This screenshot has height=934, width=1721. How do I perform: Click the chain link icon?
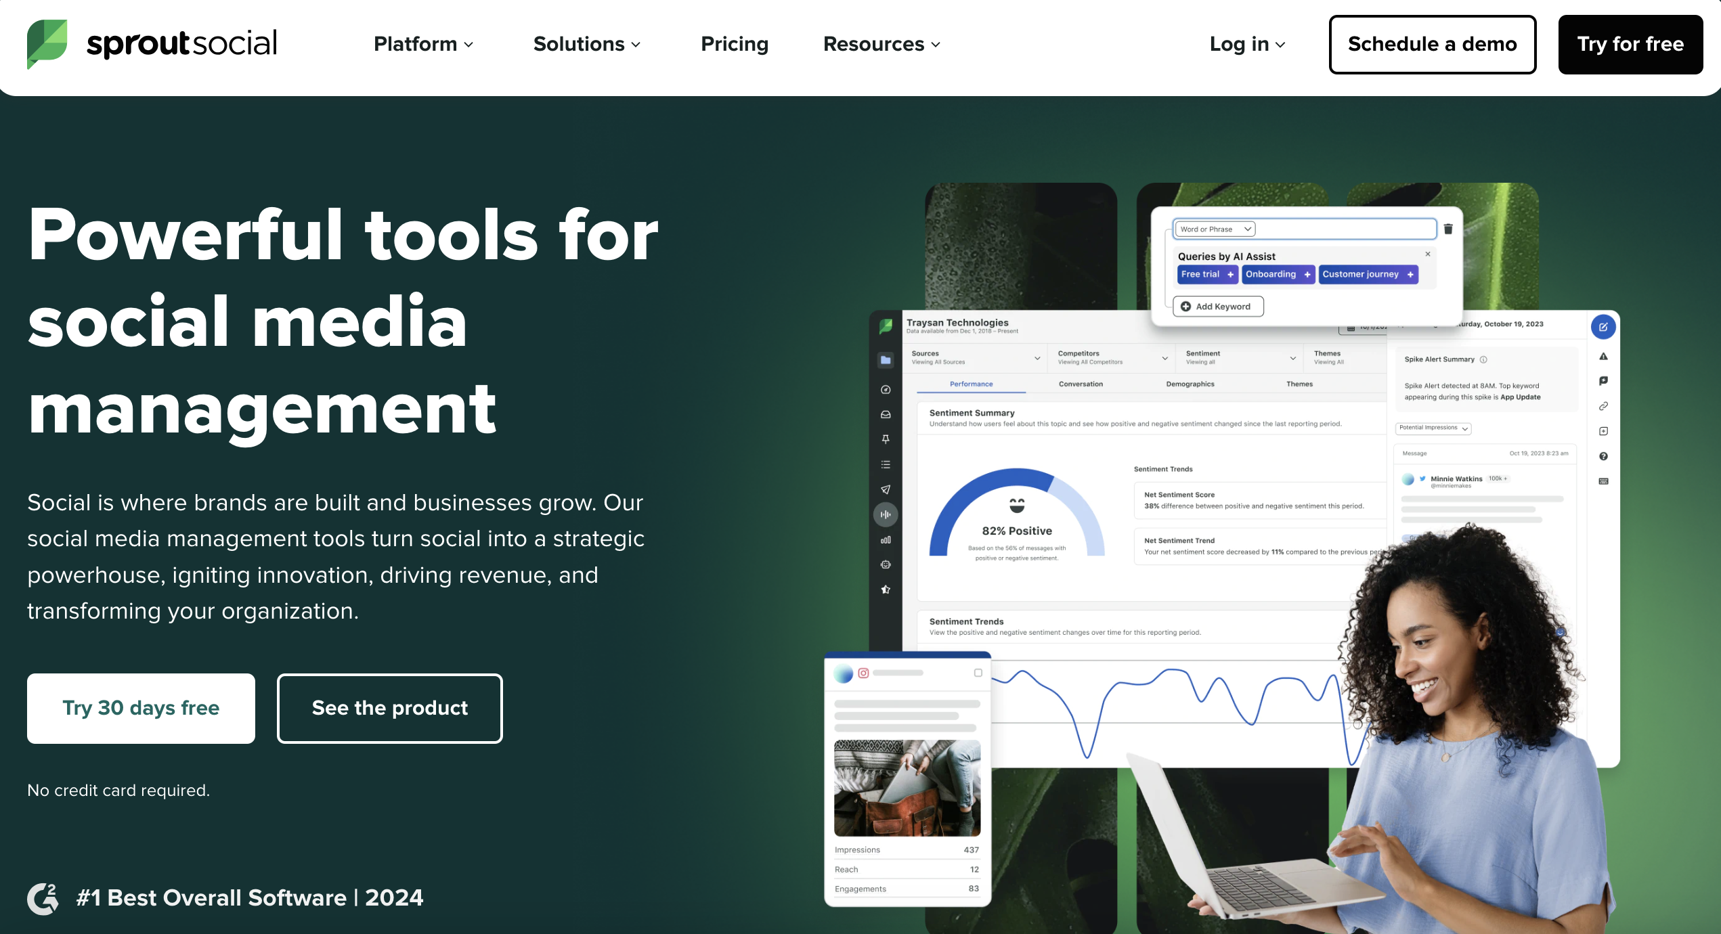coord(1603,406)
